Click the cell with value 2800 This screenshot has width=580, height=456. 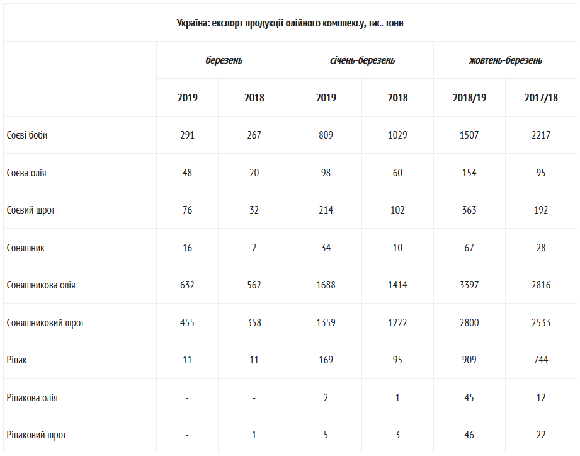click(469, 322)
